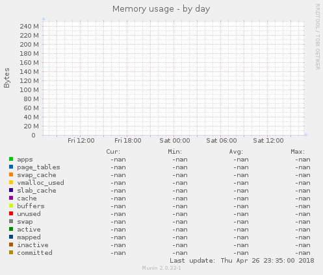Click the apps row Cur value '-nan'
Viewport: 323px width, 275px height.
coord(118,160)
